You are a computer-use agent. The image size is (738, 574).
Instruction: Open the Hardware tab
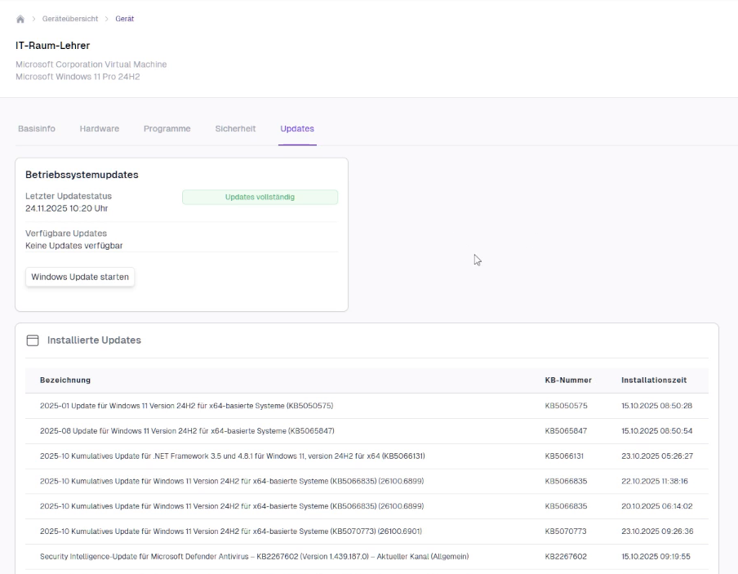99,129
